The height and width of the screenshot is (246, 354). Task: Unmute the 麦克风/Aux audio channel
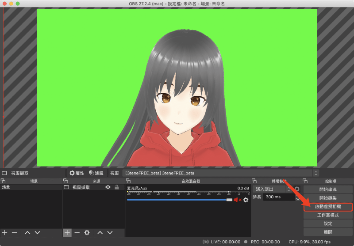click(238, 200)
